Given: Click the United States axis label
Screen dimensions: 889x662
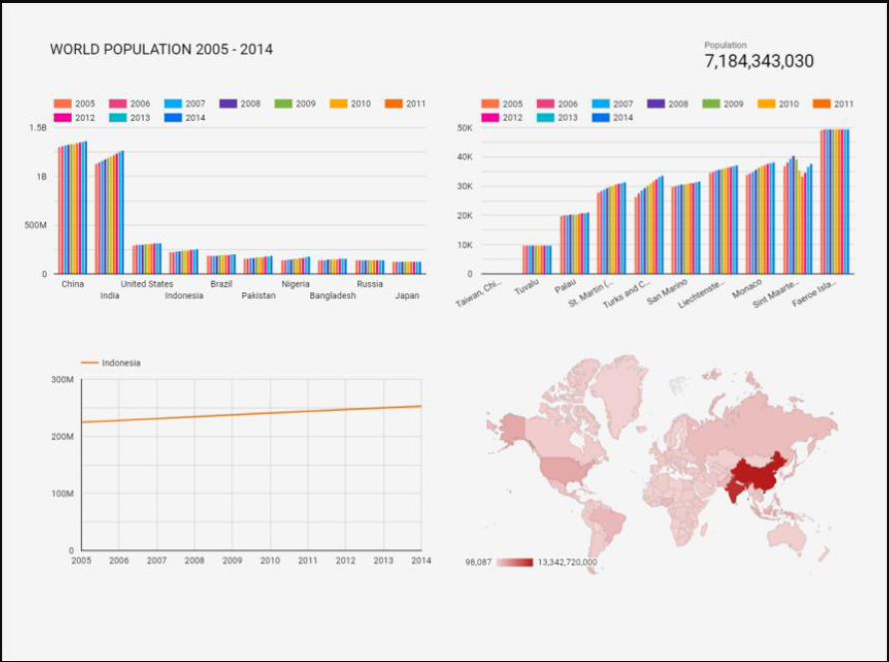Looking at the screenshot, I should pyautogui.click(x=147, y=284).
